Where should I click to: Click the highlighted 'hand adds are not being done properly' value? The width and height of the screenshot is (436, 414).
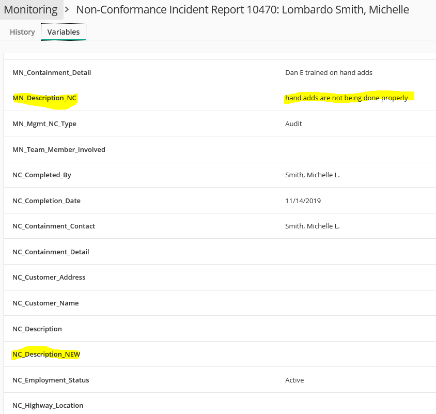coord(346,98)
